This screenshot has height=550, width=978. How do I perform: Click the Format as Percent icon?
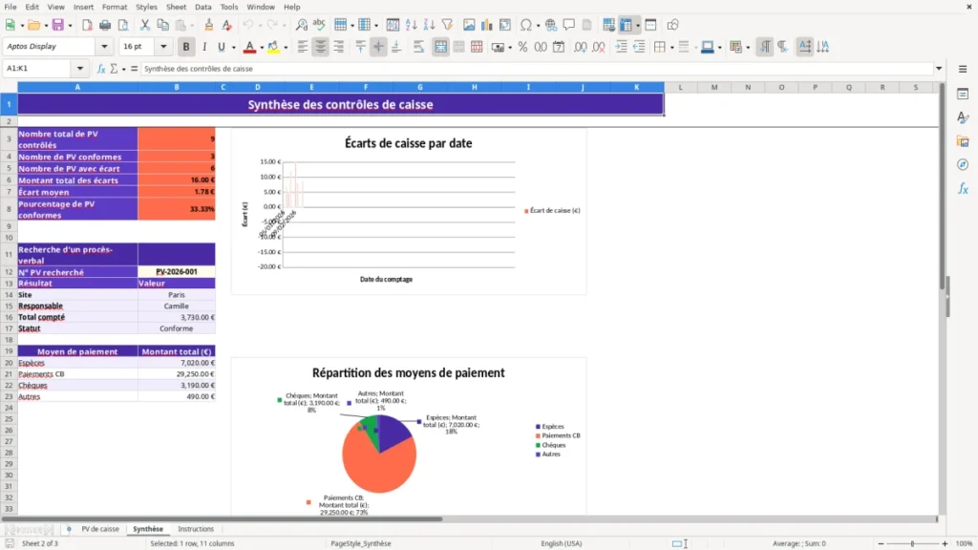point(522,47)
